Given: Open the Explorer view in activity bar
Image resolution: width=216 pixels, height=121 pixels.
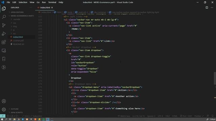Looking at the screenshot, I should point(4,8).
